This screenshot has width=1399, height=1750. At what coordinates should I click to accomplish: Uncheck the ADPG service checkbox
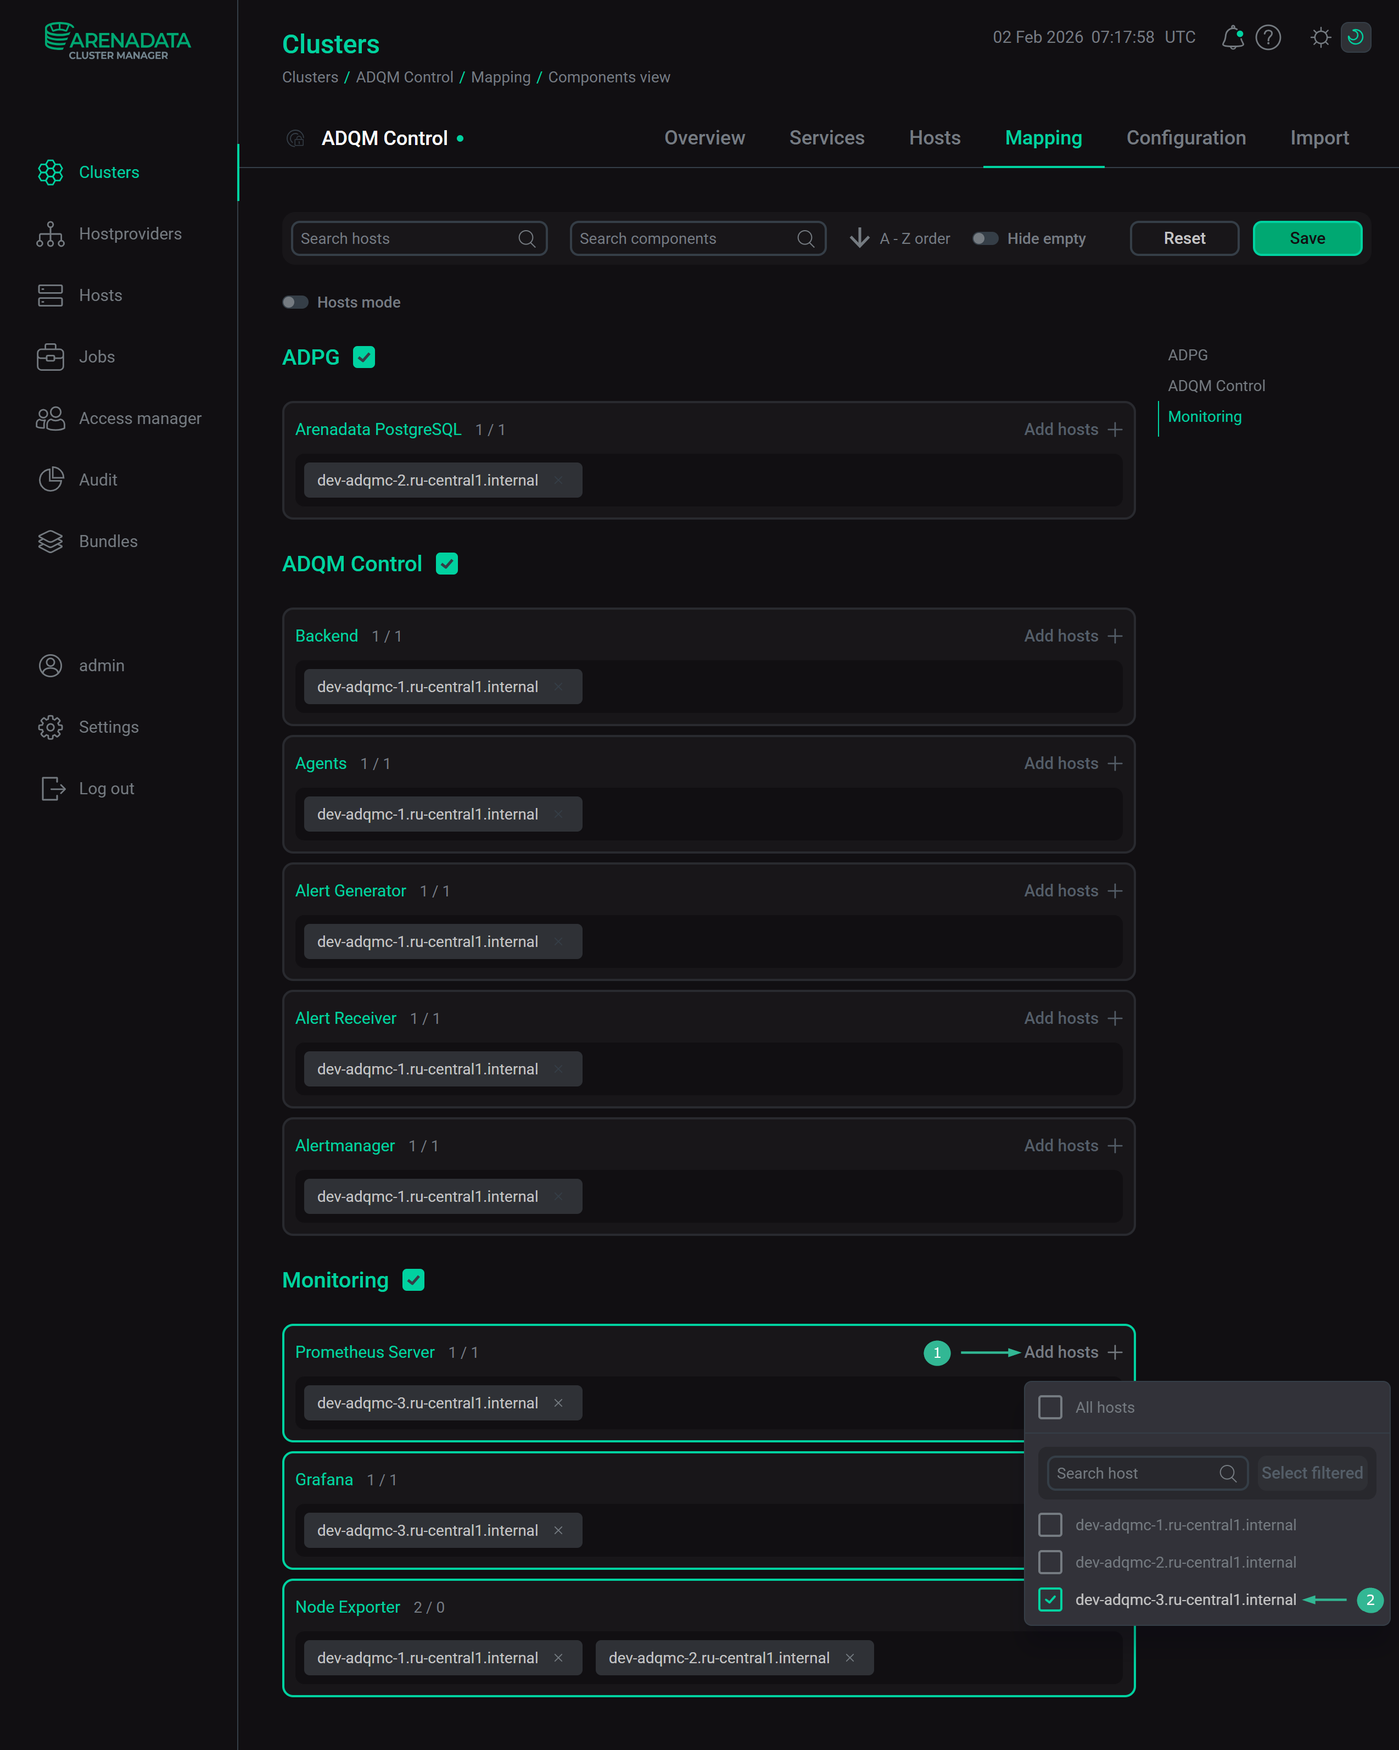[x=365, y=356]
